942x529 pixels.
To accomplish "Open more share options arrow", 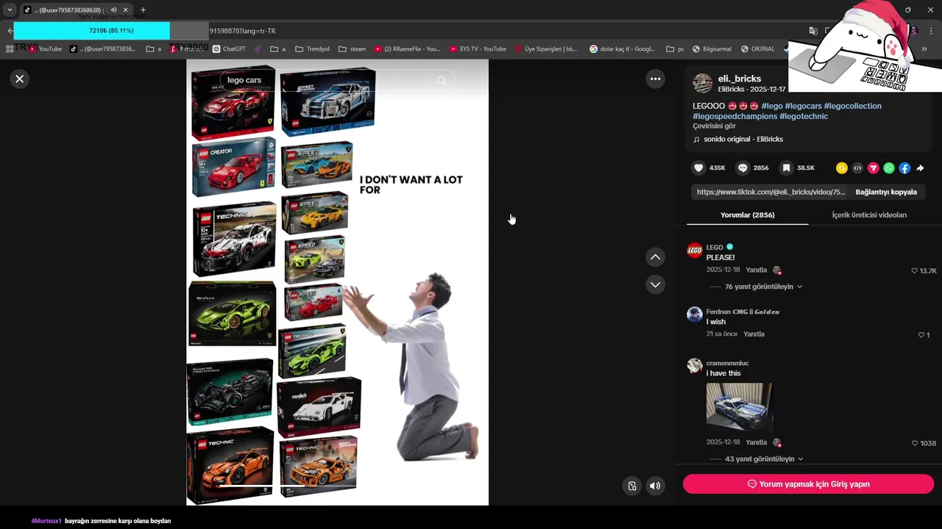I will coord(920,168).
